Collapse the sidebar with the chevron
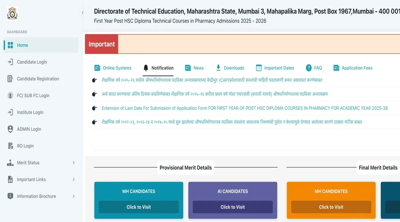This screenshot has height=222, width=400. (x=83, y=13)
